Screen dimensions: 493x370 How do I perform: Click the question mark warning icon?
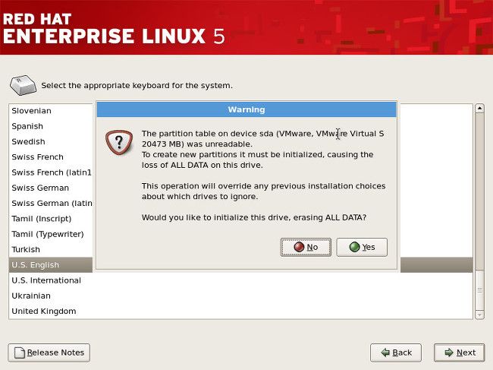click(x=119, y=142)
